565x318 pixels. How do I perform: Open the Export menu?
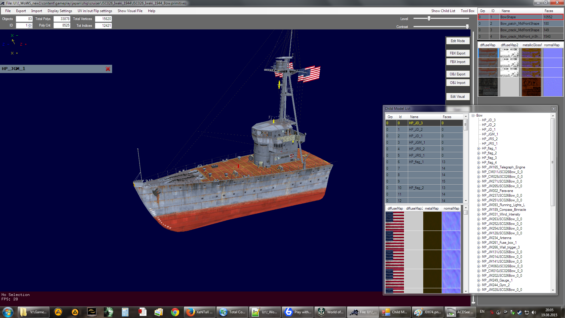click(x=21, y=11)
